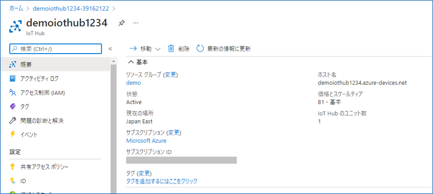433x194 pixels.
Task: Open the more options ellipsis menu
Action: (135, 23)
